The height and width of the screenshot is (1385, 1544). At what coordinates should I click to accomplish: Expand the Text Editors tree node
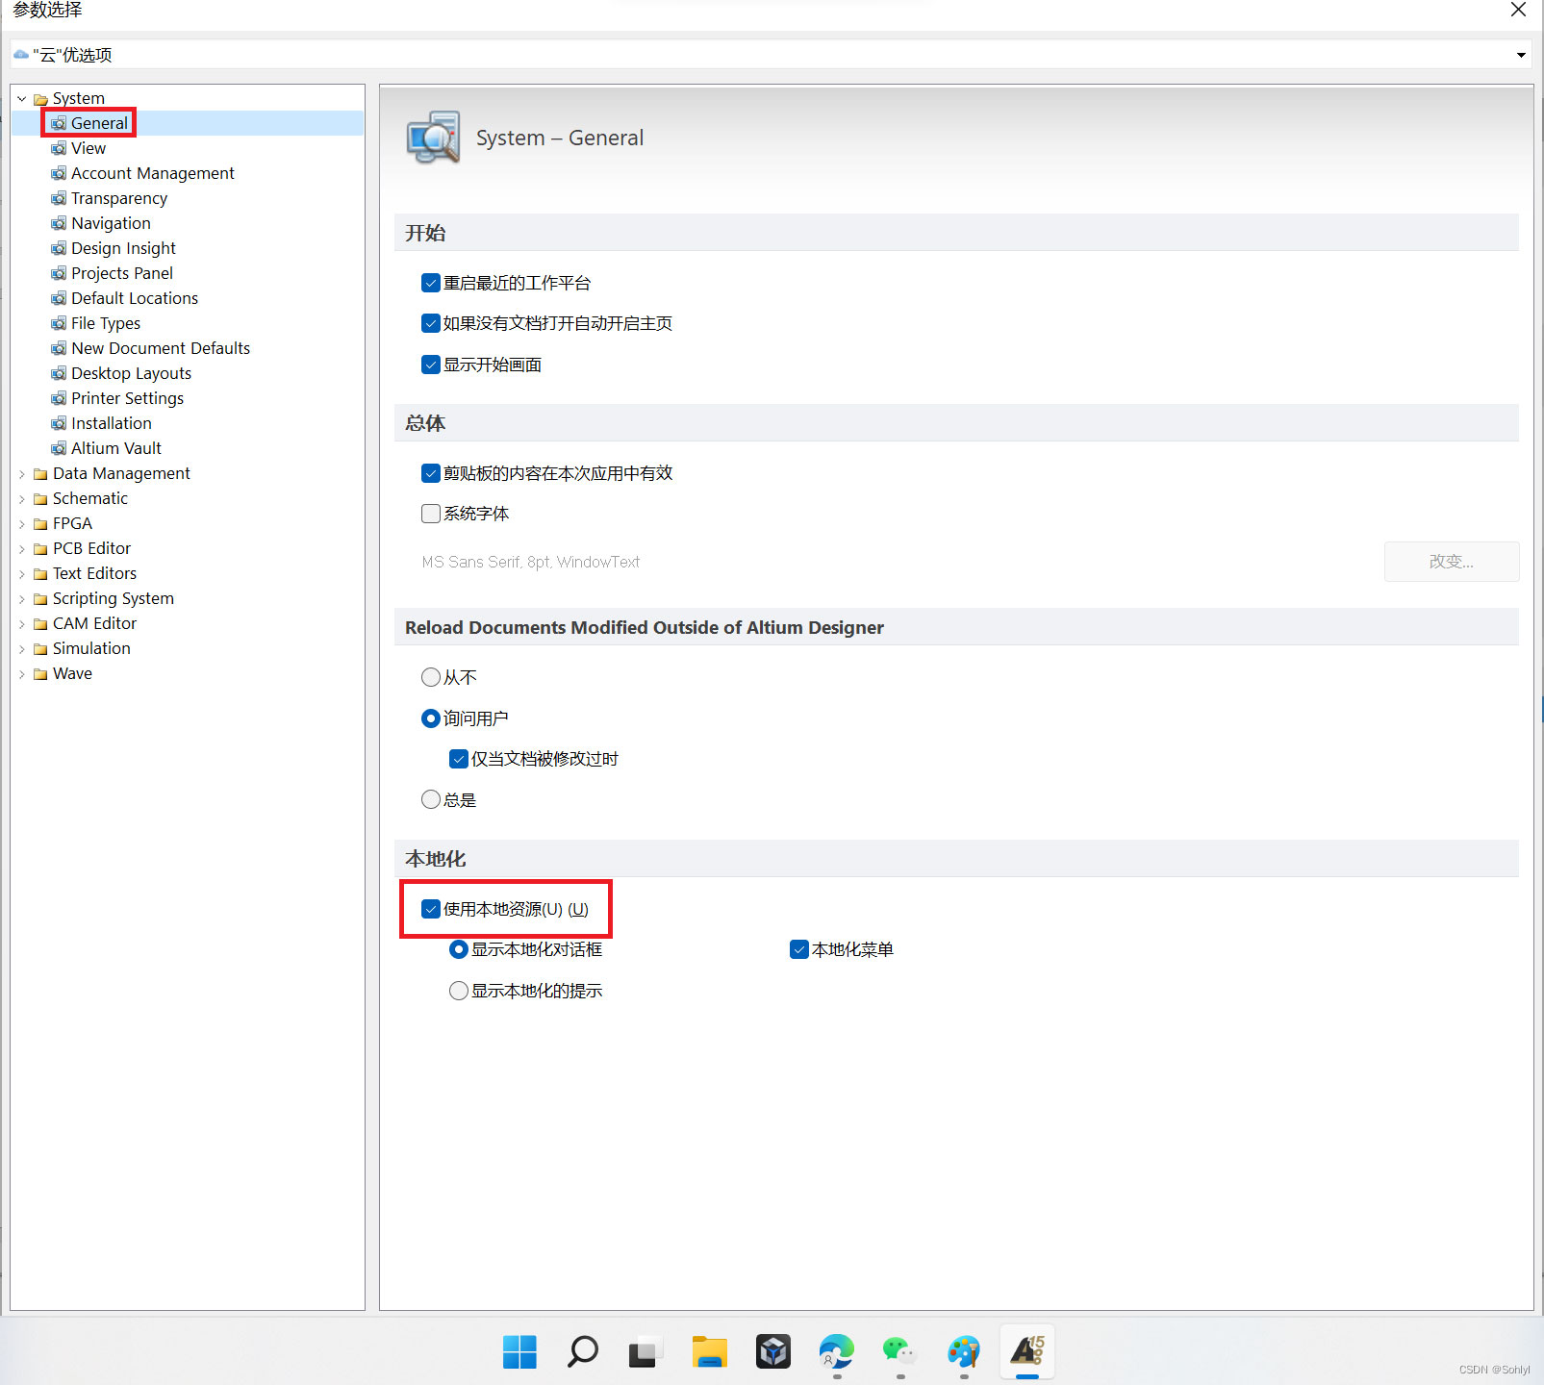pos(22,574)
